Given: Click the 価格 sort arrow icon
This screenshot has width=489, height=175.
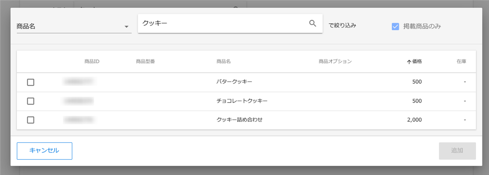Looking at the screenshot, I should pyautogui.click(x=409, y=62).
